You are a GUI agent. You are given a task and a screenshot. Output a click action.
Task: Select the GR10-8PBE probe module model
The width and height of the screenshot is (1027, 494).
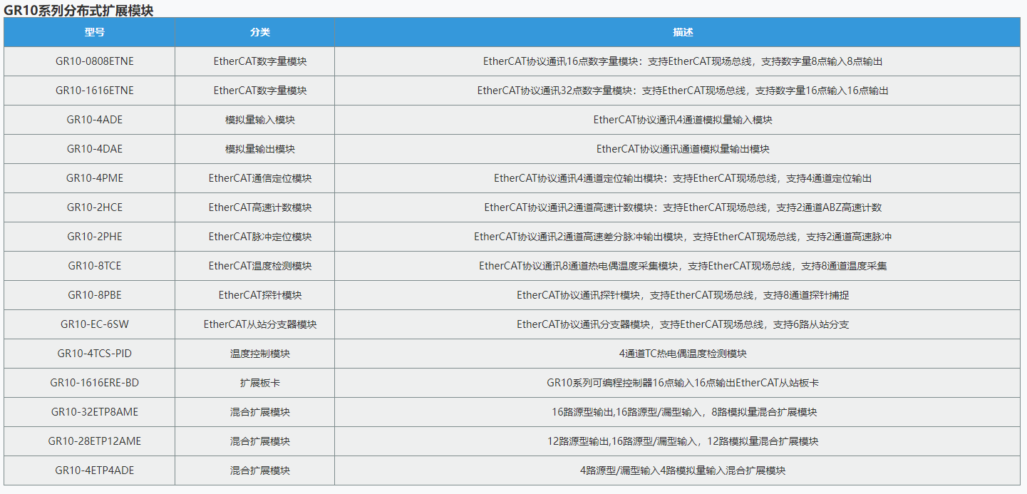click(94, 295)
